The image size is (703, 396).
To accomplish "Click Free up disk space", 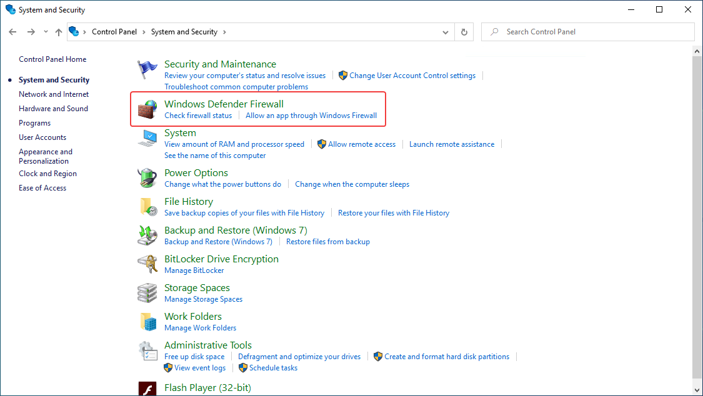I will [194, 357].
